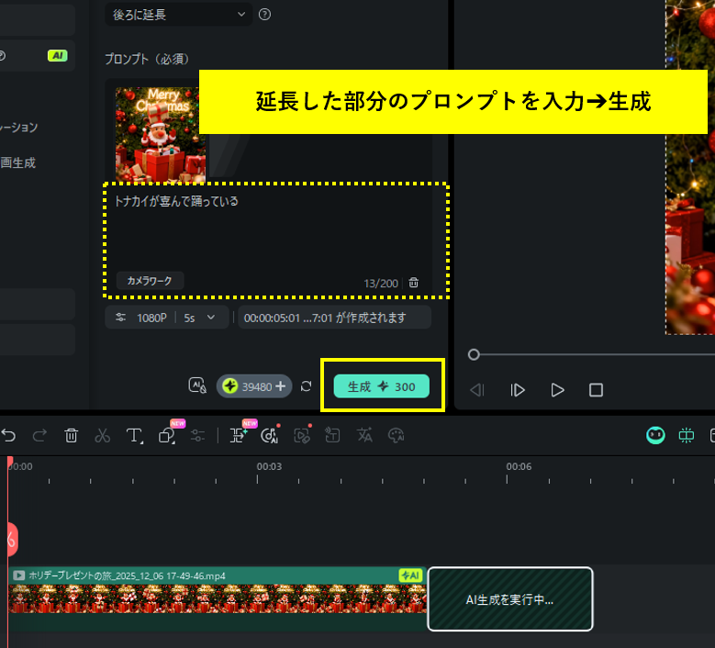Open the AI copilot robot icon

click(x=655, y=435)
